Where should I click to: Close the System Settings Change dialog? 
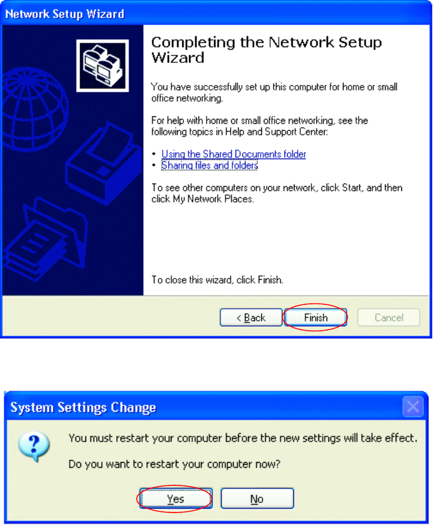413,407
